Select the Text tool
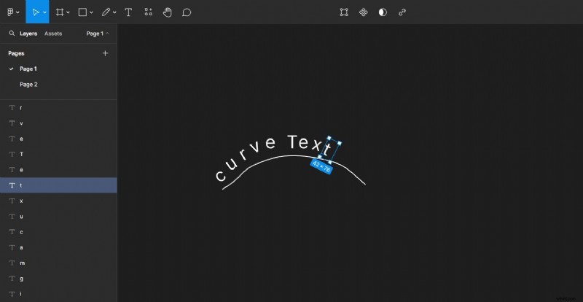 coord(128,12)
